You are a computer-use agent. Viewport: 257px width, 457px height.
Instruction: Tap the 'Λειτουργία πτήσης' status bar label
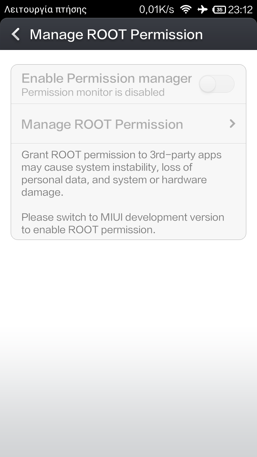coord(45,10)
